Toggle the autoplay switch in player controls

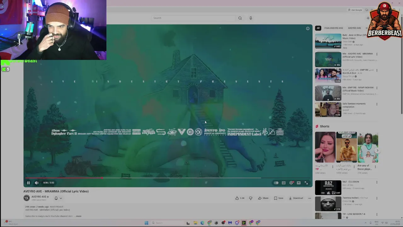pyautogui.click(x=276, y=183)
